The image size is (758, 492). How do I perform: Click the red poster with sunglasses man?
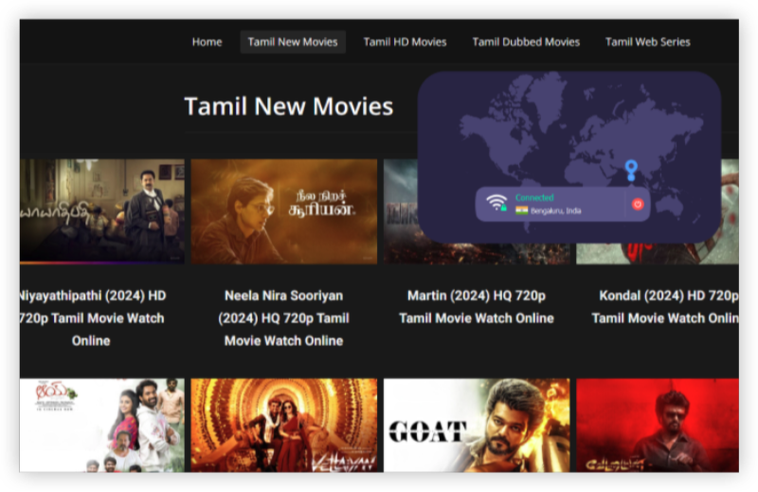(x=658, y=426)
